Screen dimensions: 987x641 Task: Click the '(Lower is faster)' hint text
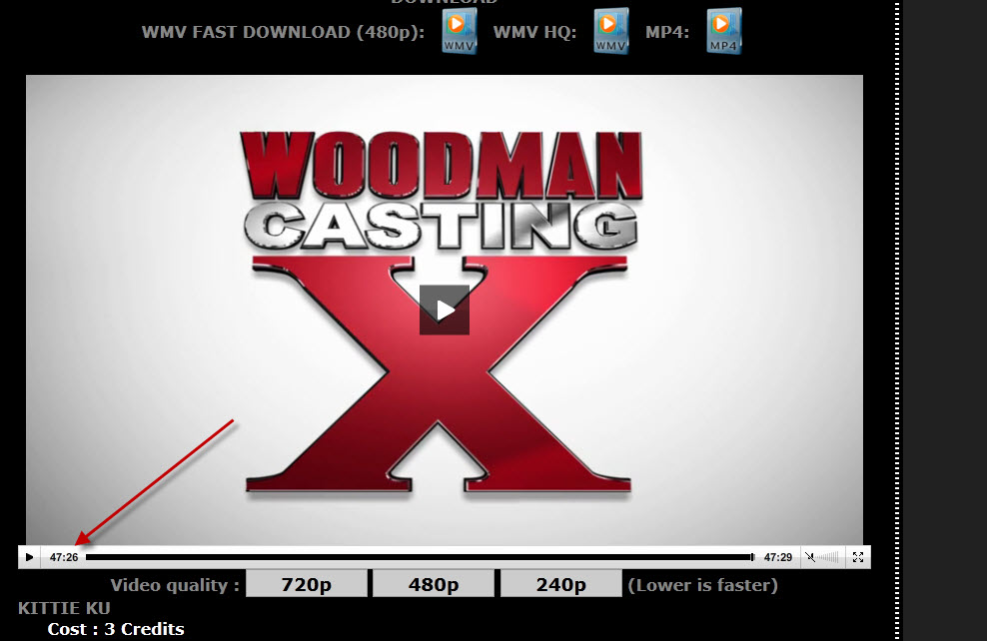[x=702, y=585]
